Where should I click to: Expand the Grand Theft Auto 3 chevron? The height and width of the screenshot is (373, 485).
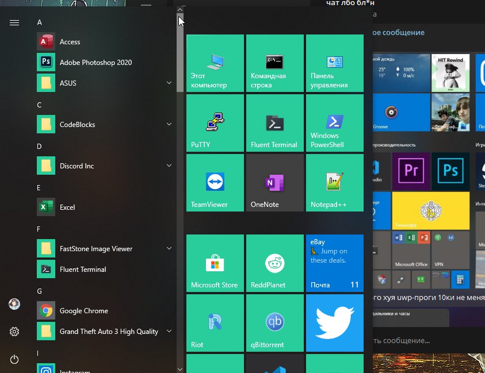click(x=169, y=331)
